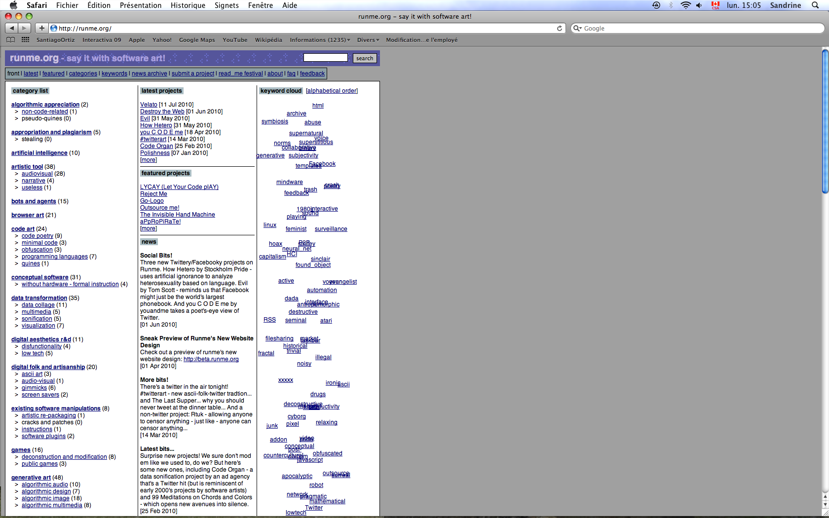
Task: Open the browser art category
Action: [x=28, y=215]
